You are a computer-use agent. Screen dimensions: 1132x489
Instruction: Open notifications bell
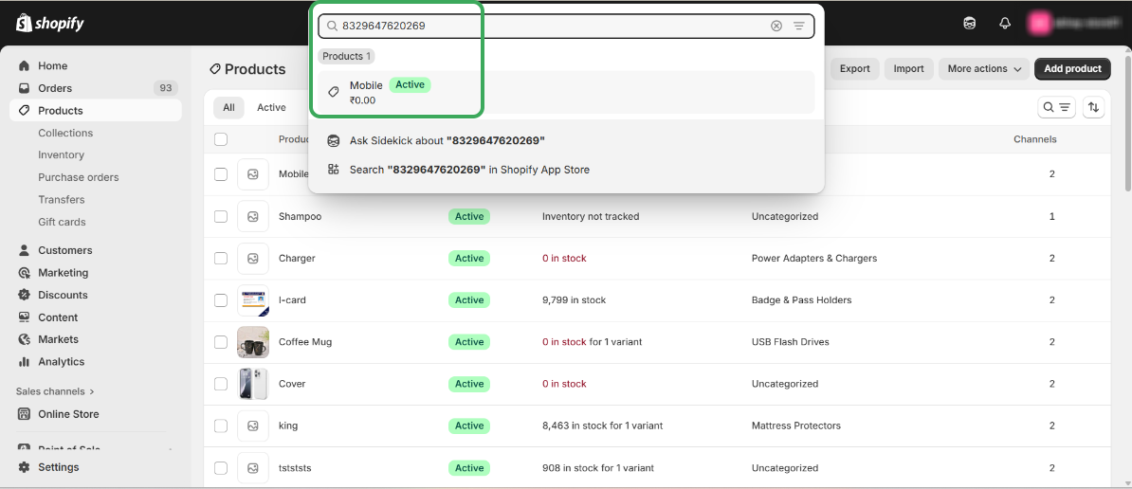pyautogui.click(x=1005, y=23)
